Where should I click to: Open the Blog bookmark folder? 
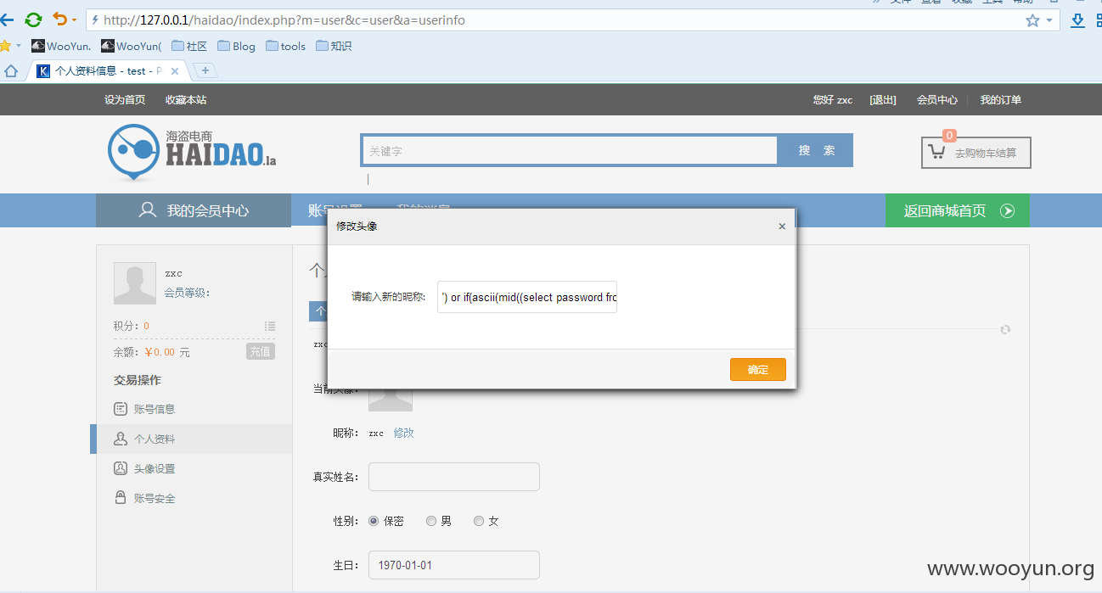[x=236, y=46]
